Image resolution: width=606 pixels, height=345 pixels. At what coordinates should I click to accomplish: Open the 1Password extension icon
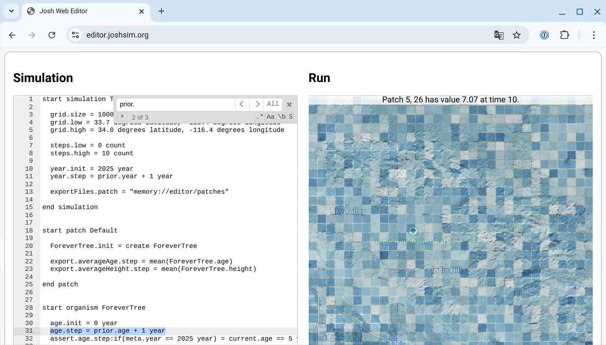pos(544,35)
